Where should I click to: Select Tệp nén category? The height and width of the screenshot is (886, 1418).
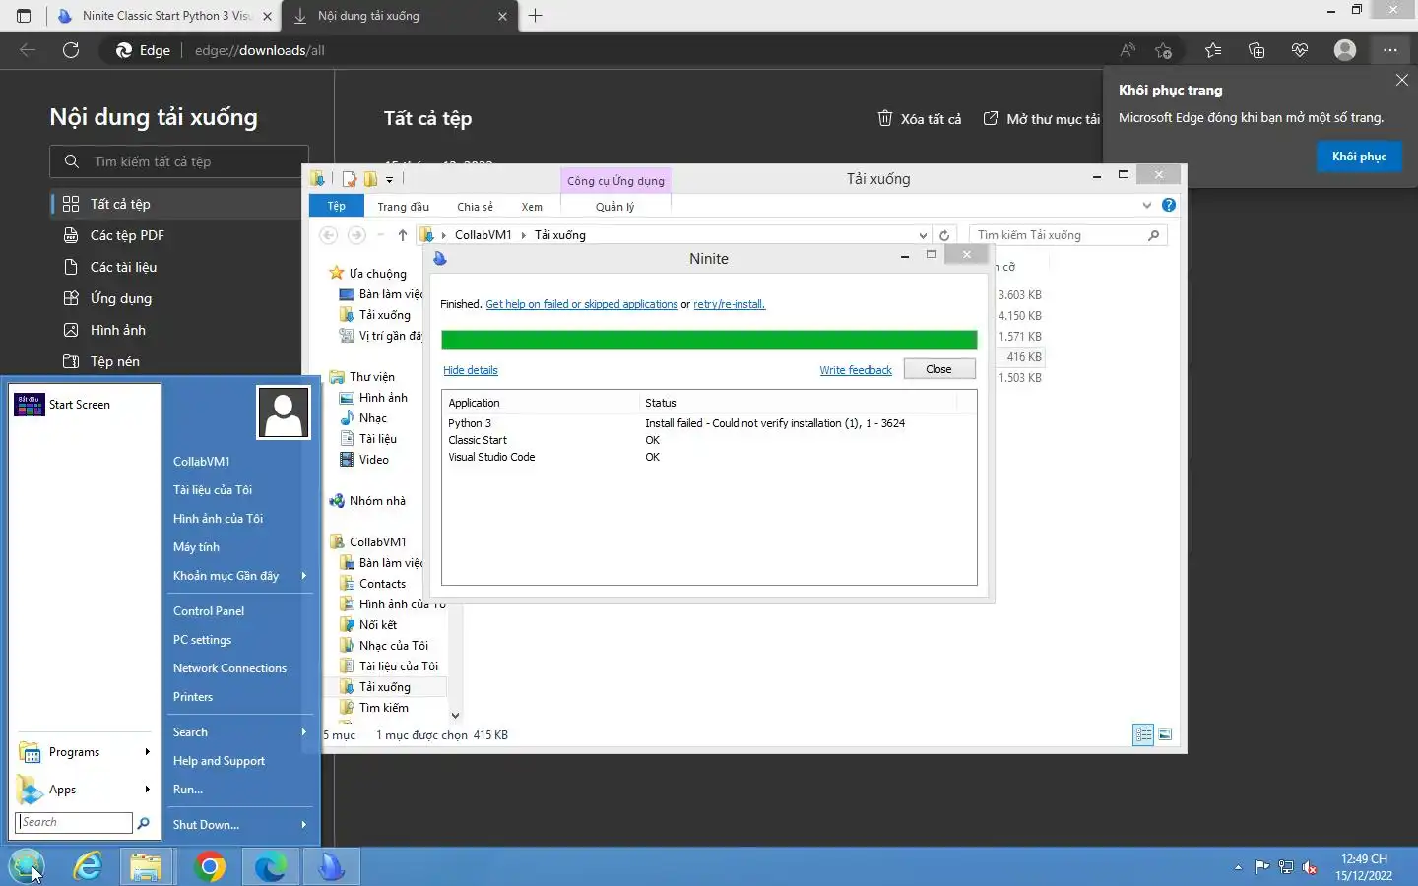(177, 361)
